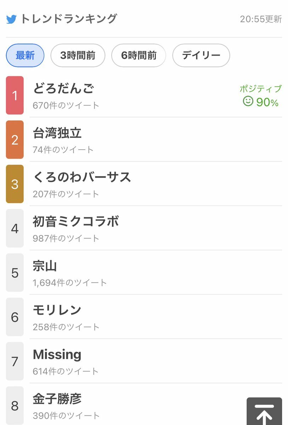Open the 初音ミクコラボ trend
Viewport: 288px width, 425px height.
click(x=76, y=221)
